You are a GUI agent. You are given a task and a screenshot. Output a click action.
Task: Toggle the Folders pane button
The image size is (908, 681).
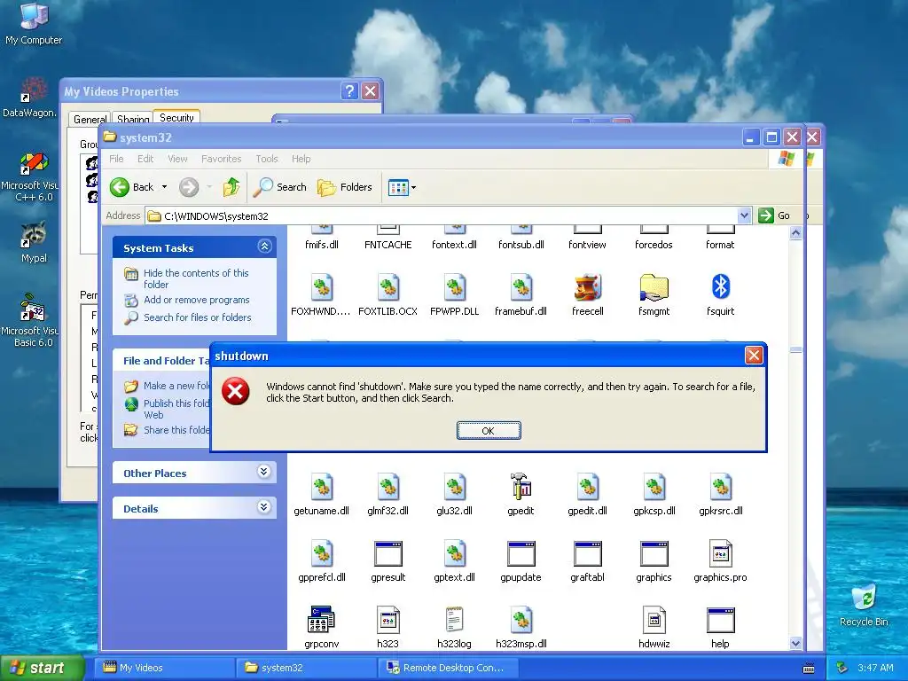tap(345, 187)
